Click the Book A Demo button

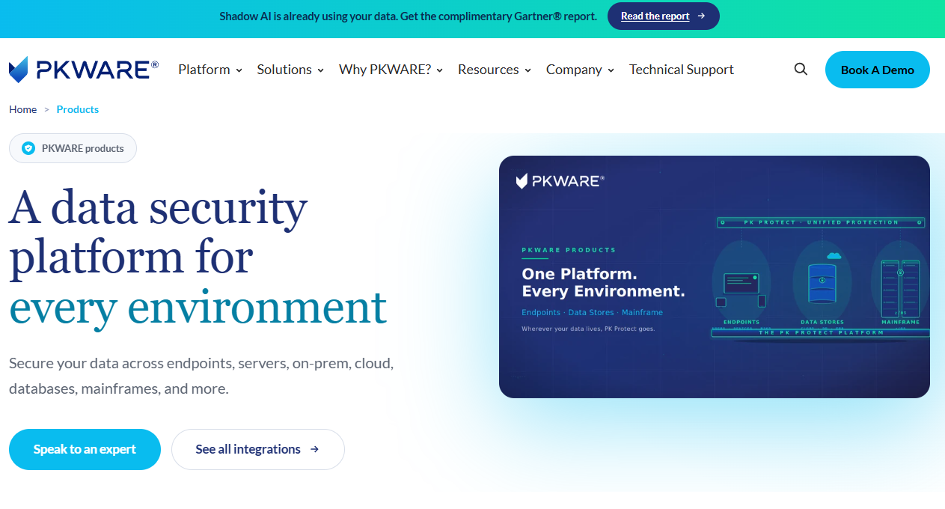[x=878, y=70]
